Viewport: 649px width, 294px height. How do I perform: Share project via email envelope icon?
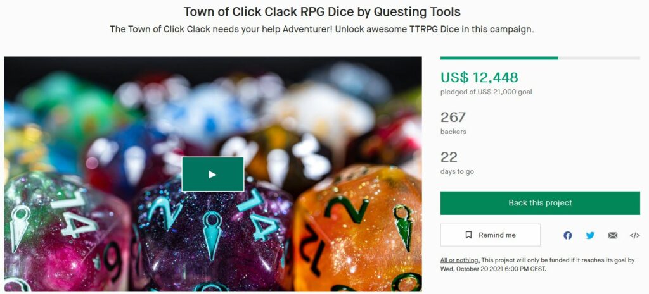(x=613, y=235)
